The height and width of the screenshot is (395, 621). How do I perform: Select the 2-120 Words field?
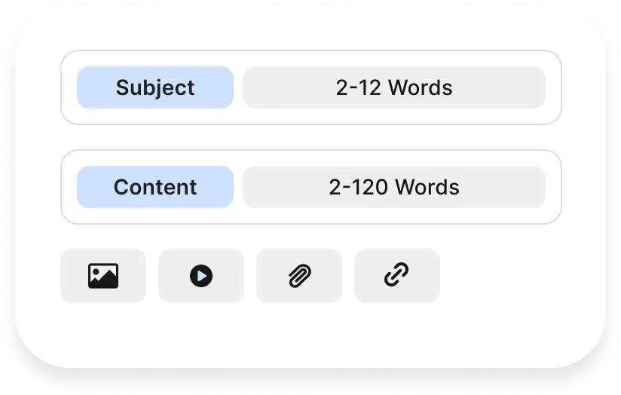click(x=394, y=187)
